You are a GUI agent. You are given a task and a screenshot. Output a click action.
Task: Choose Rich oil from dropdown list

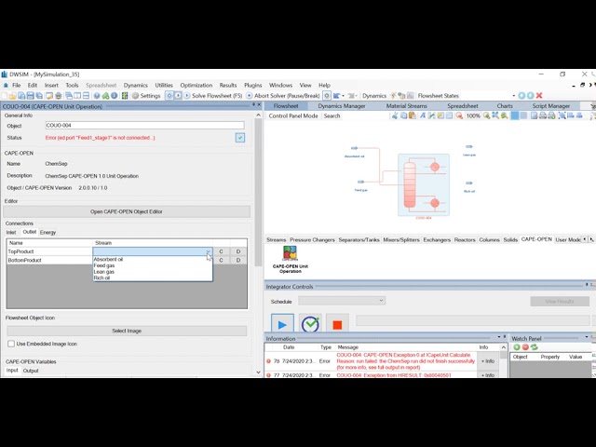coord(102,278)
